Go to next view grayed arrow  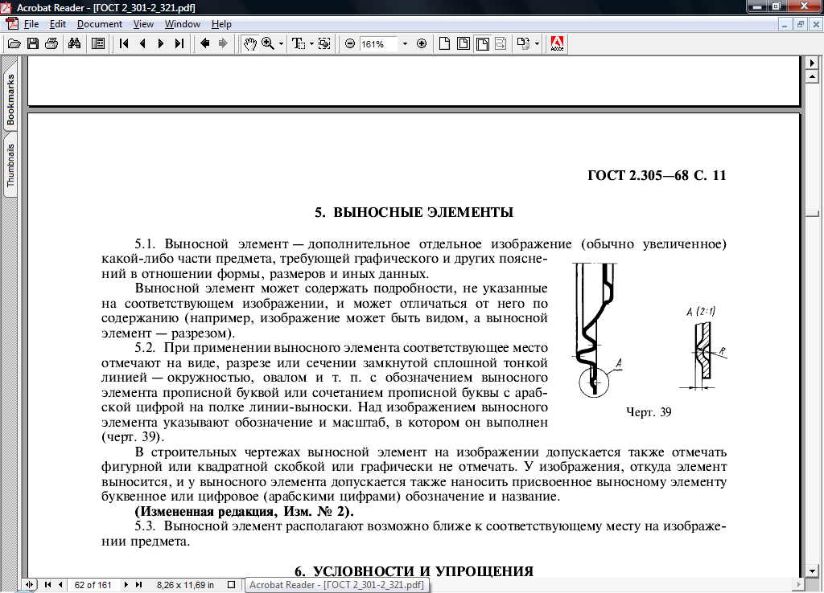(x=224, y=43)
